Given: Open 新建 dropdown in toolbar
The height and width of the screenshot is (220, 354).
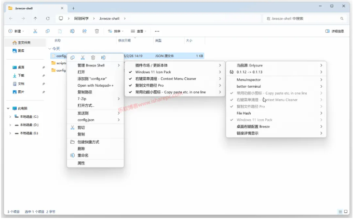Looking at the screenshot, I should coord(16,31).
